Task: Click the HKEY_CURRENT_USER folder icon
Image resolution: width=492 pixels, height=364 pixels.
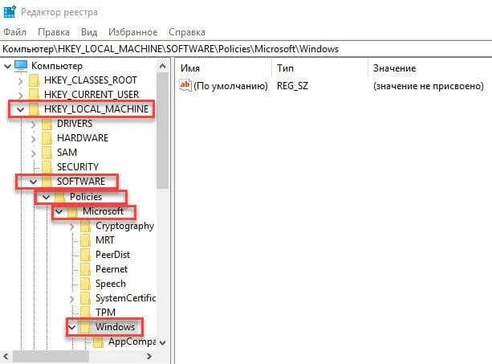Action: coord(34,95)
